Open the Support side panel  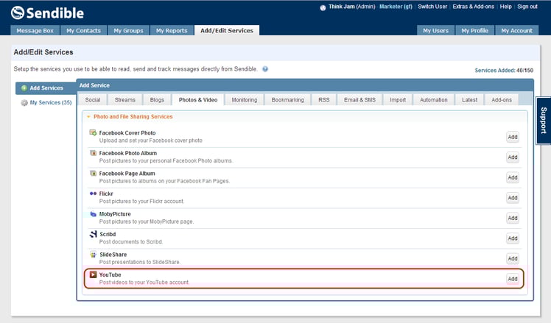(x=544, y=121)
